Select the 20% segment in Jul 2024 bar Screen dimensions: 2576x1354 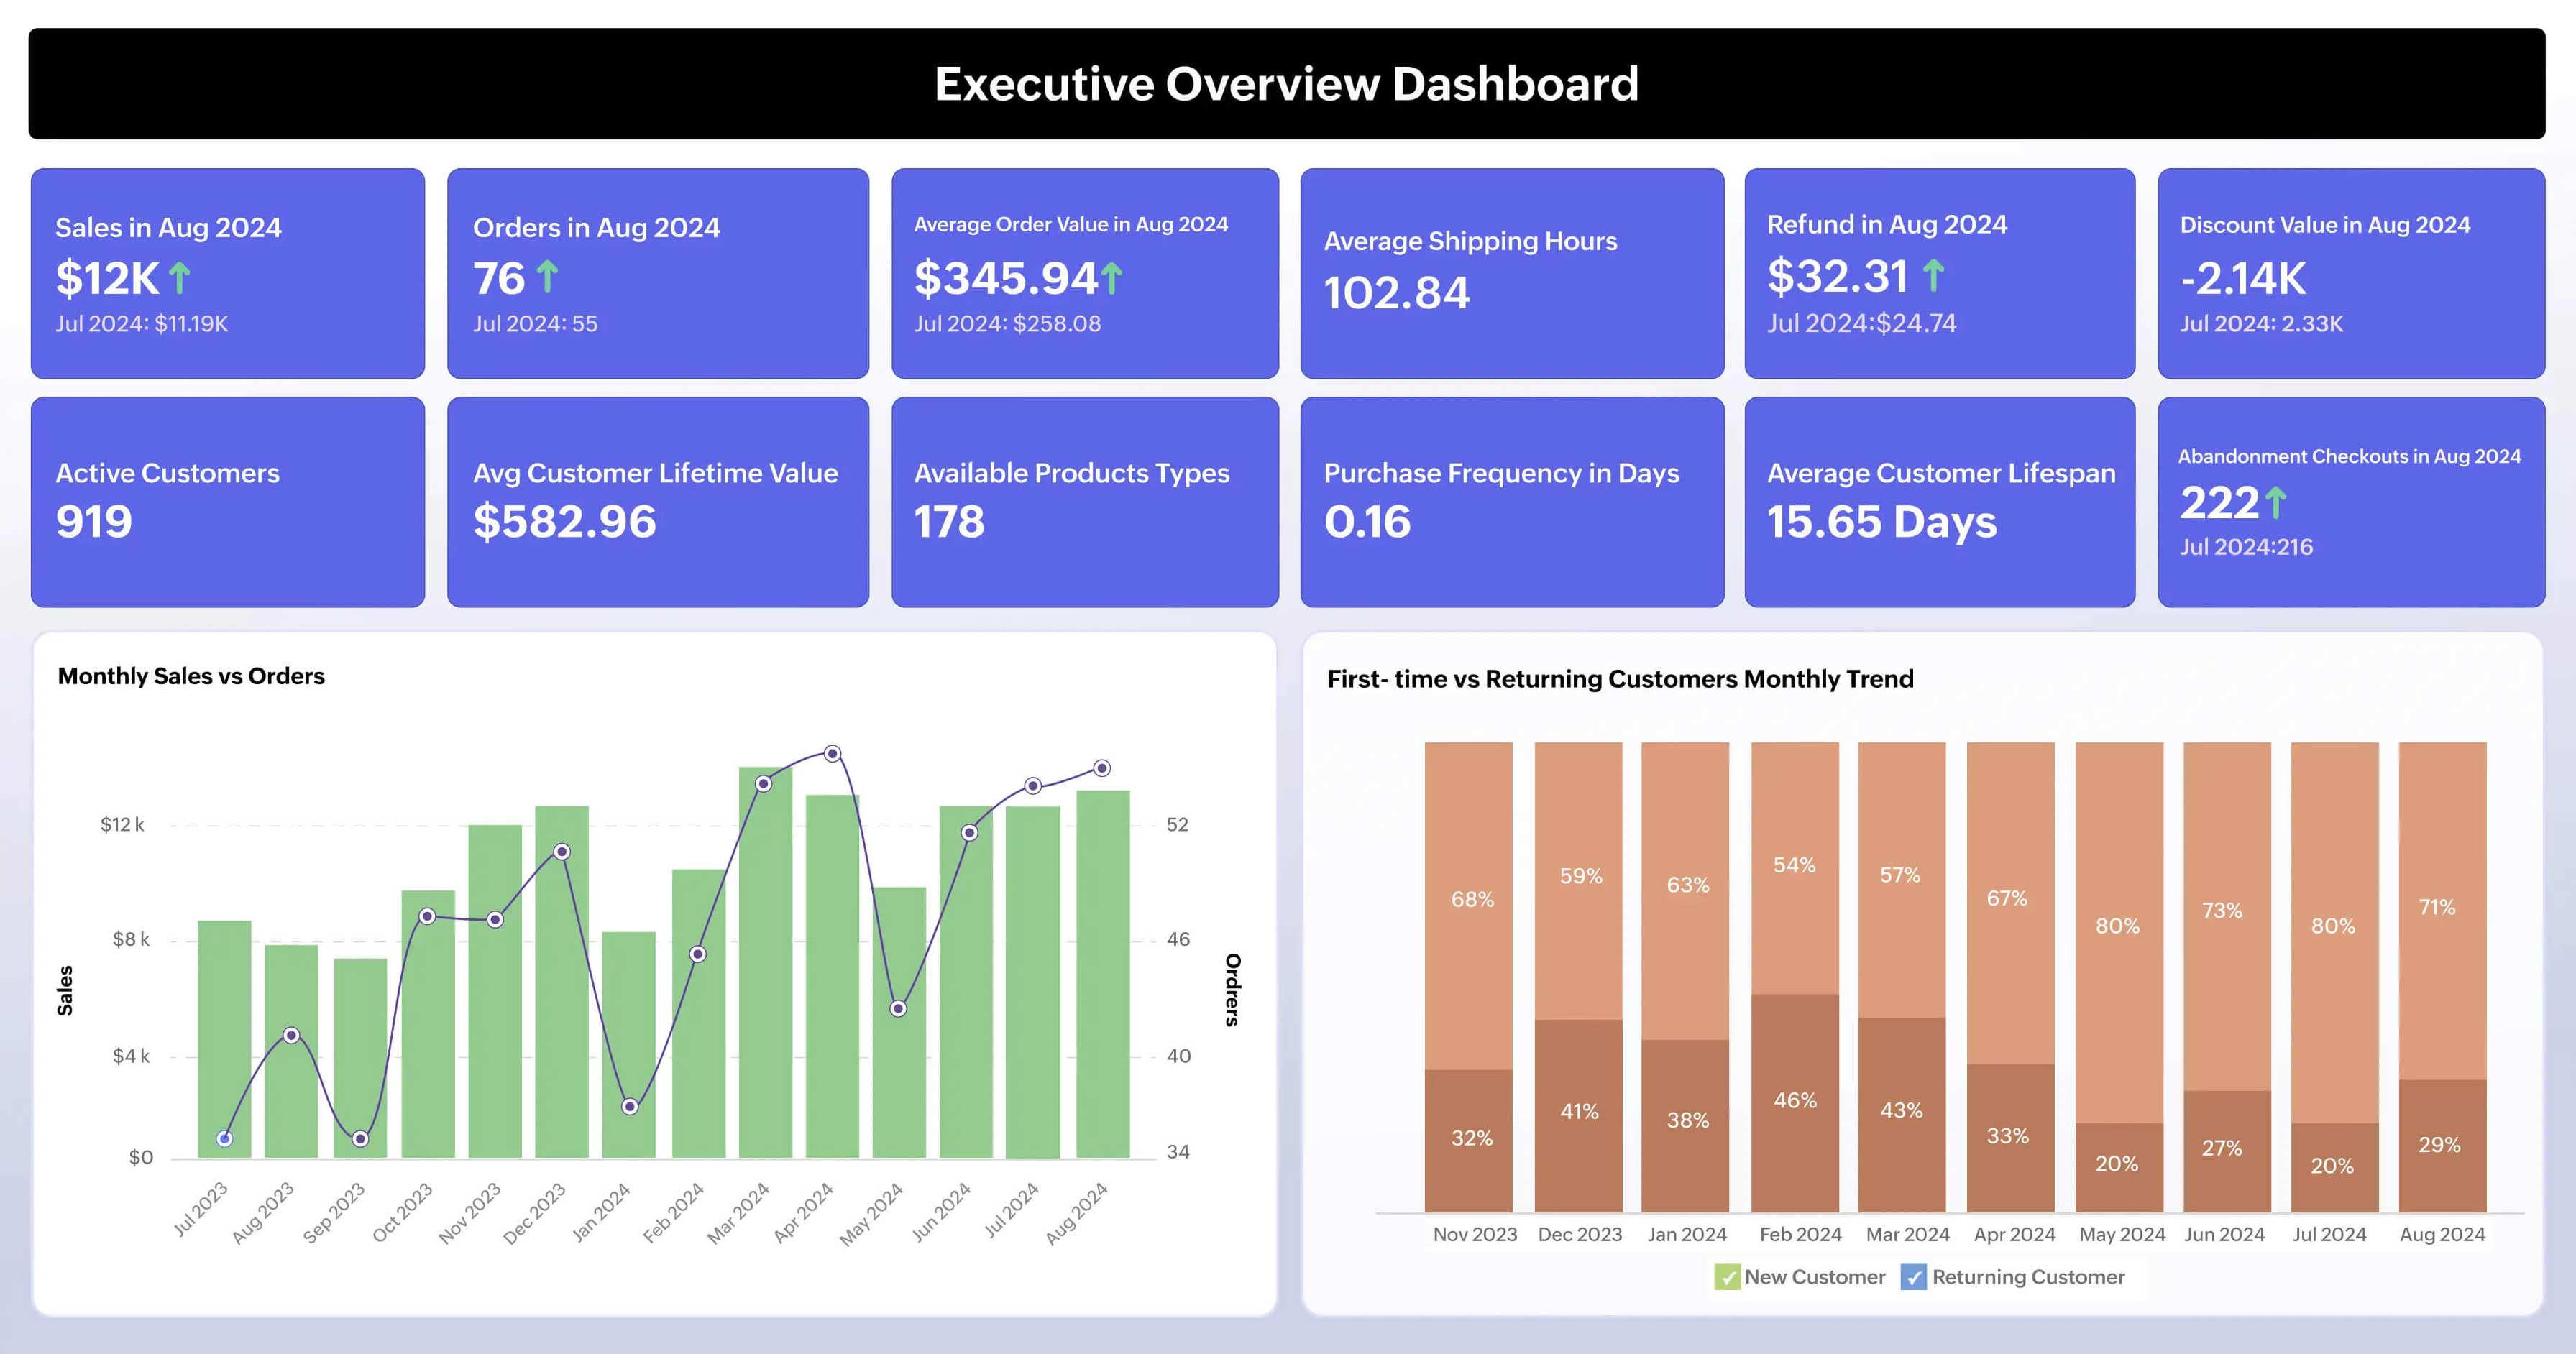2335,1168
